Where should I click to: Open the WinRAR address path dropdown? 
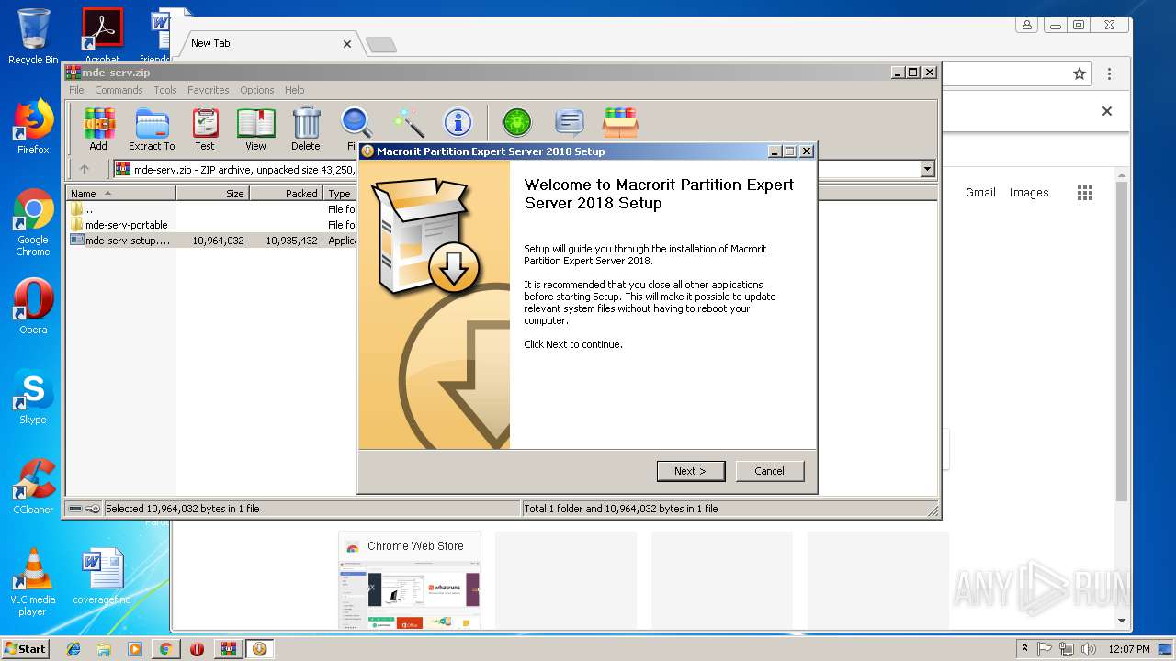pyautogui.click(x=927, y=169)
